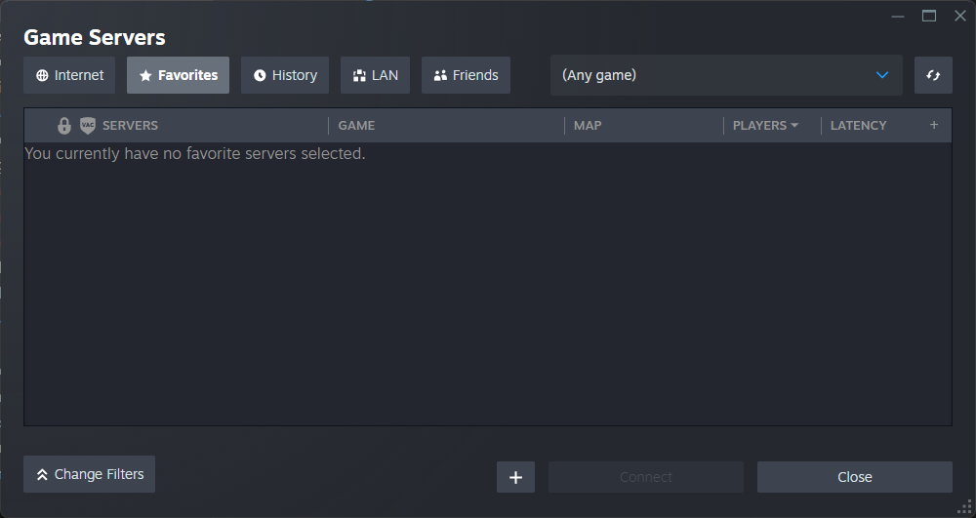Close the window via the X icon
The width and height of the screenshot is (976, 518).
(959, 17)
